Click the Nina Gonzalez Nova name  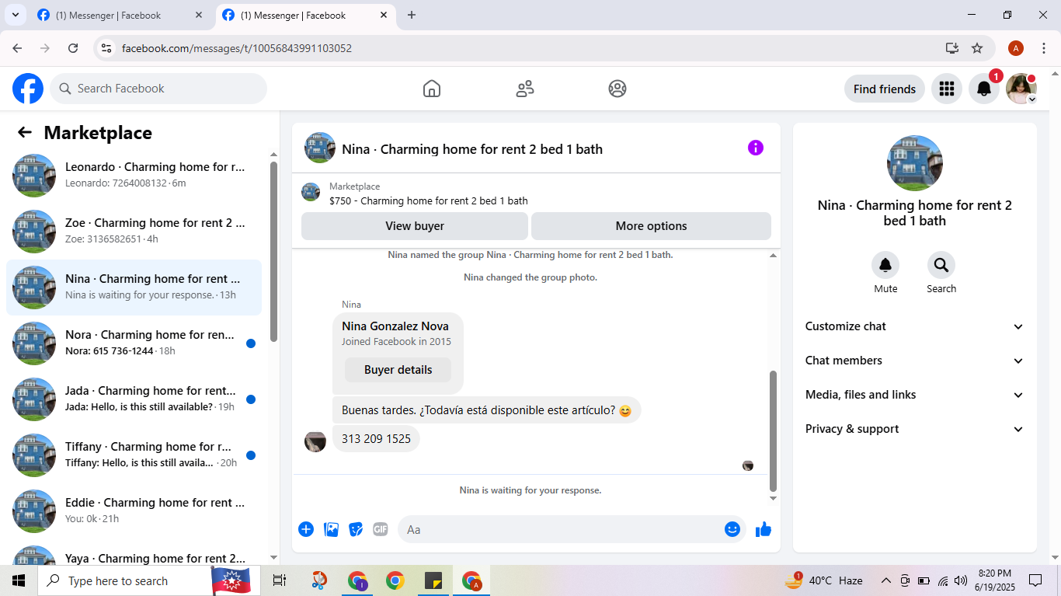coord(395,326)
